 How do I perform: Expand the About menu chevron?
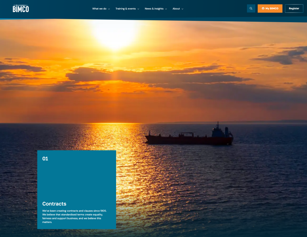(182, 9)
